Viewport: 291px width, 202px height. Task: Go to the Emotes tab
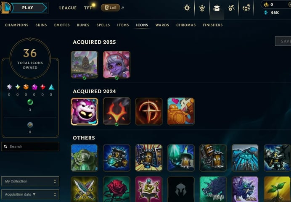pyautogui.click(x=62, y=25)
